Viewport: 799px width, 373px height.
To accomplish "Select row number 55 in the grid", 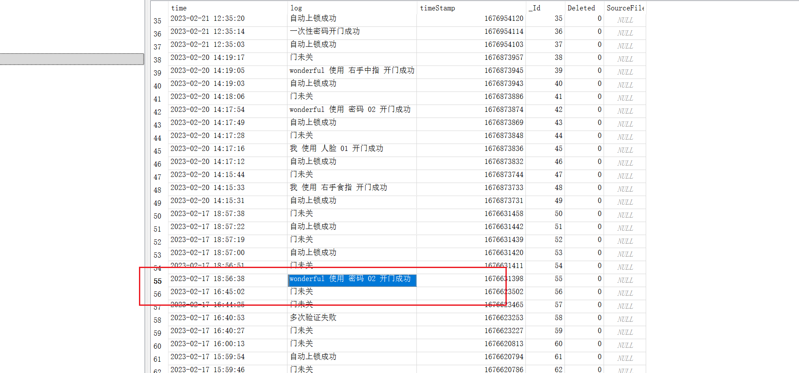I will pos(157,281).
